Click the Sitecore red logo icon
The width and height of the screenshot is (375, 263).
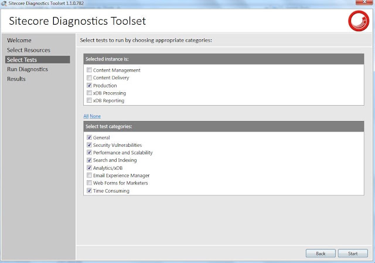pyautogui.click(x=359, y=21)
